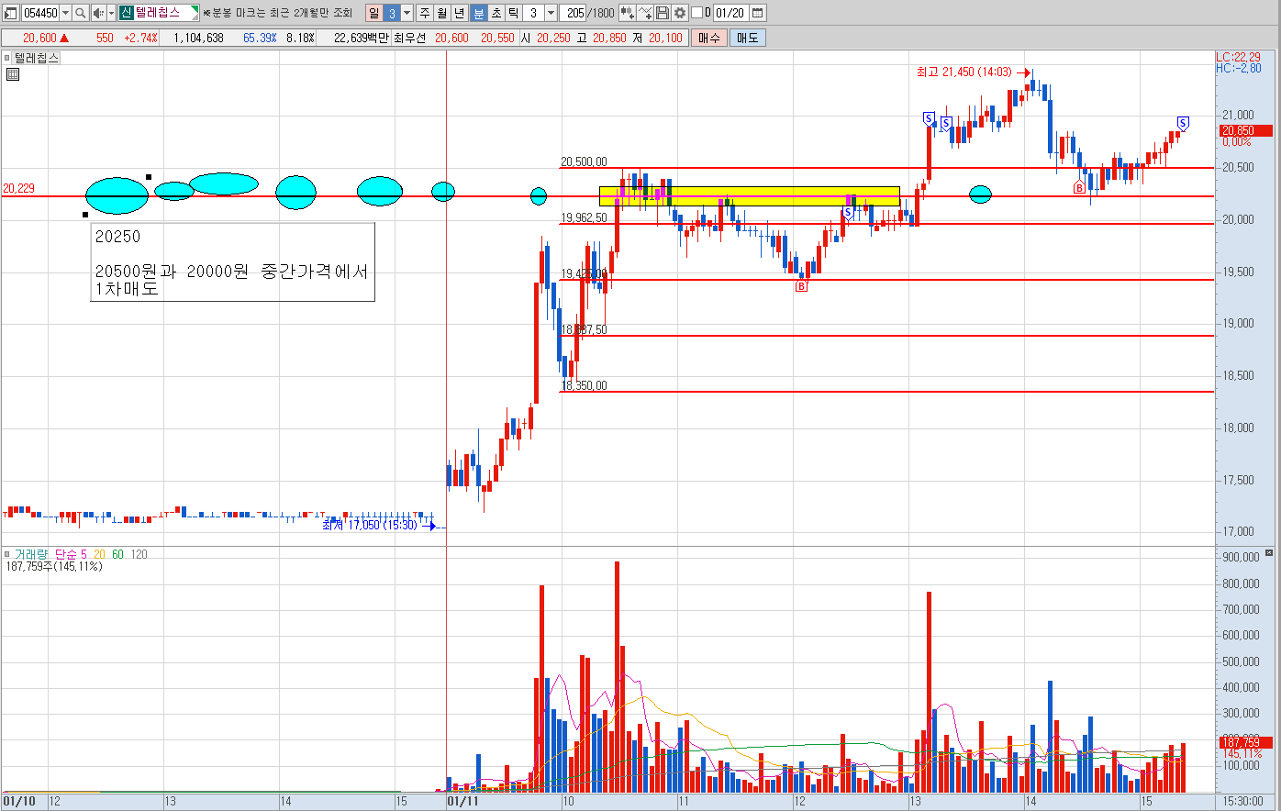Select the 분 minute period button
The width and height of the screenshot is (1281, 811).
click(x=478, y=13)
